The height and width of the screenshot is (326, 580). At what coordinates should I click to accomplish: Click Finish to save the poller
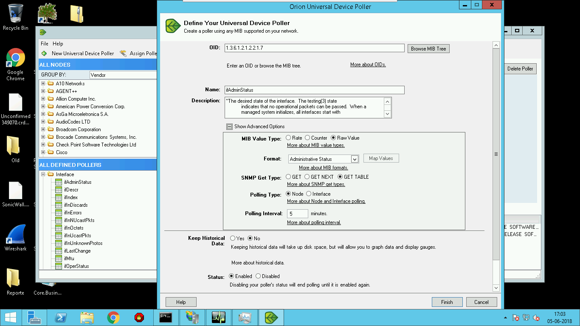click(447, 302)
